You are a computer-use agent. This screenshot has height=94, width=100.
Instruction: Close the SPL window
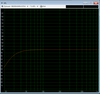96,3
